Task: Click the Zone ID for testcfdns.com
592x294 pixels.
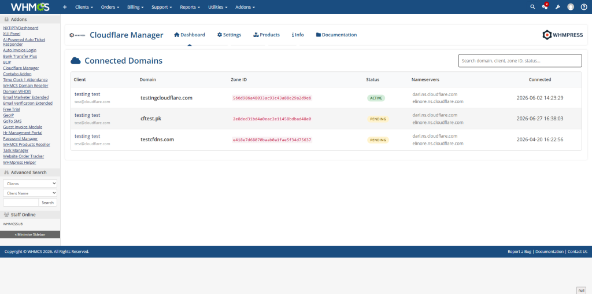Action: pyautogui.click(x=272, y=140)
